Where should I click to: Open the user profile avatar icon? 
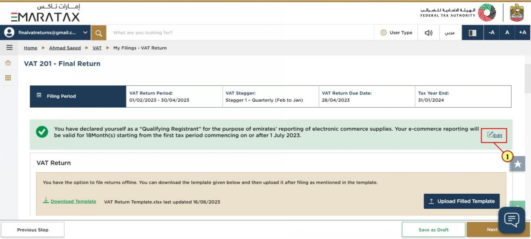[9, 33]
